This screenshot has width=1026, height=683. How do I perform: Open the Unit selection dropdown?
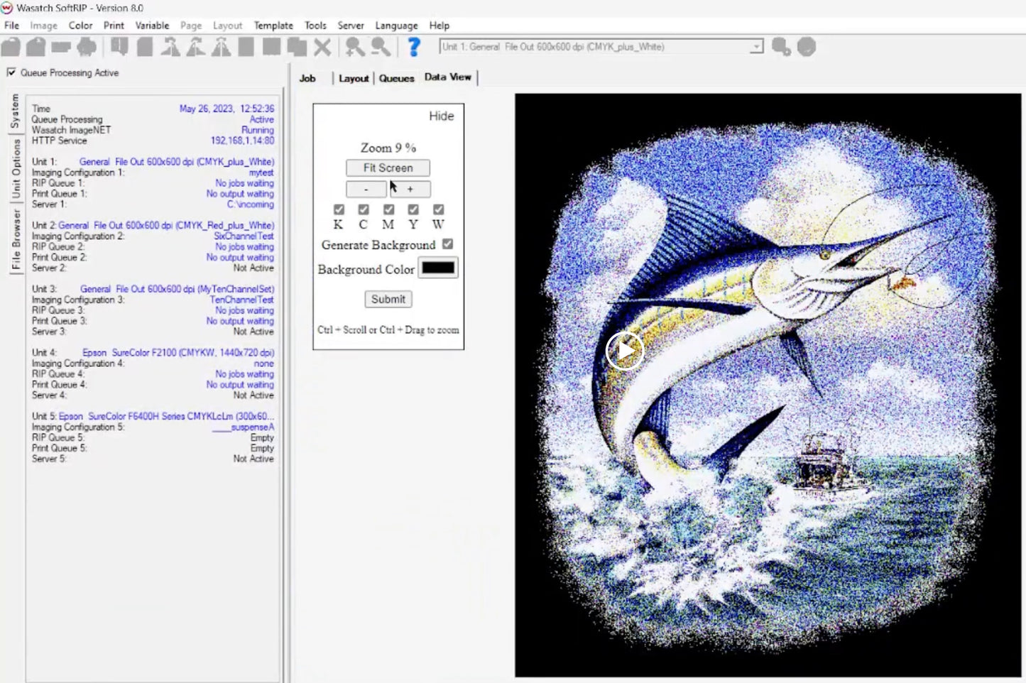point(756,47)
